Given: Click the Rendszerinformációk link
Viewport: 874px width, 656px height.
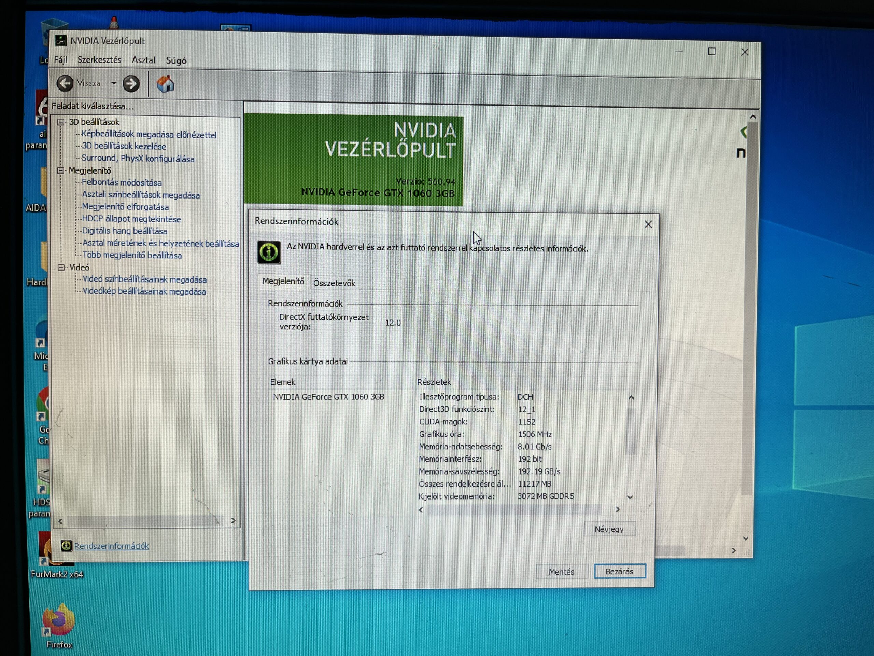Looking at the screenshot, I should pyautogui.click(x=111, y=546).
